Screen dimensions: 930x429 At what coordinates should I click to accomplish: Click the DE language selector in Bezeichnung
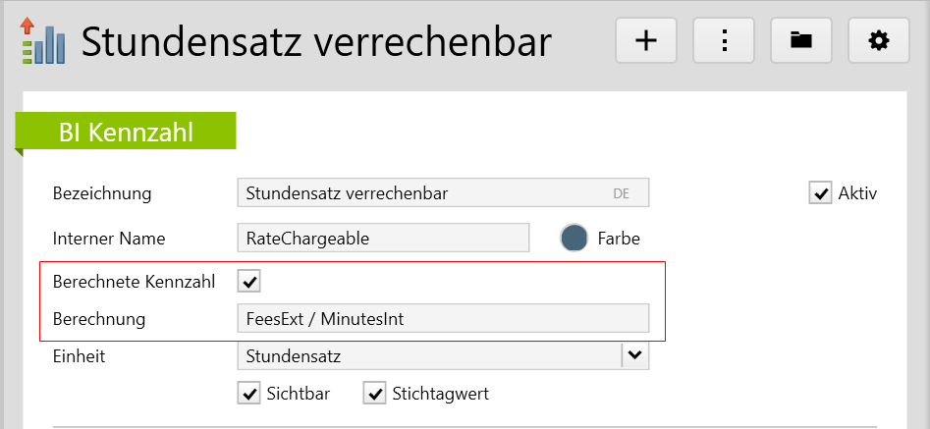tap(621, 193)
